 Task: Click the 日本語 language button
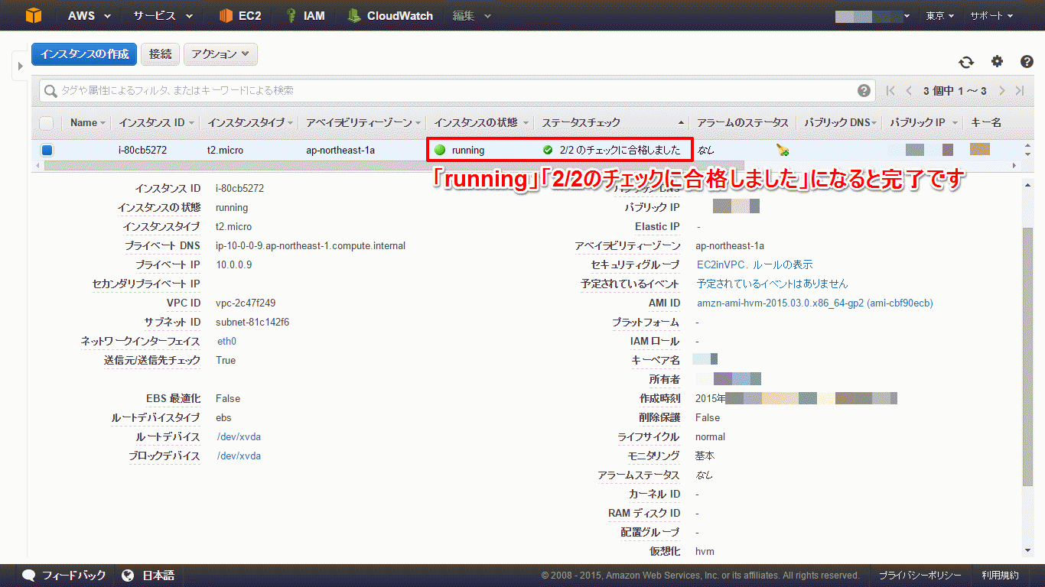click(149, 576)
